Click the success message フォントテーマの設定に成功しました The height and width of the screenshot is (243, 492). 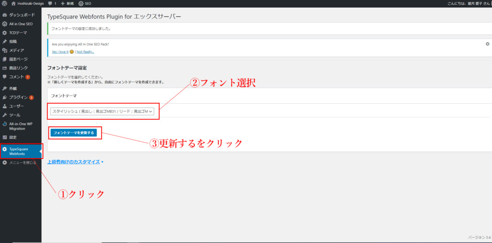(81, 28)
